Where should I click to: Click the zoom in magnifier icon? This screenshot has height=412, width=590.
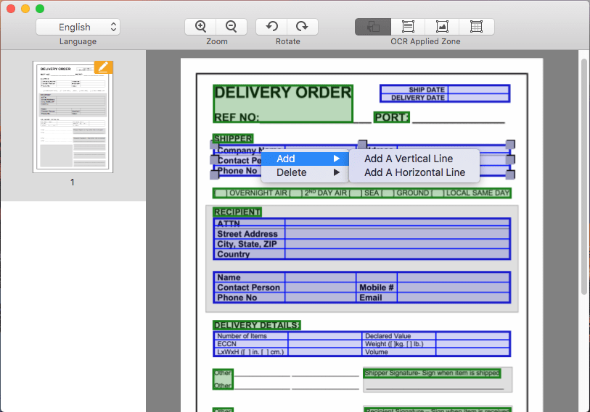click(200, 27)
